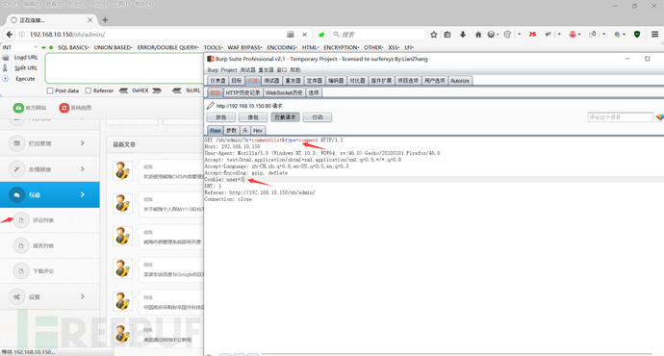Expand the 友情链接 sidebar section
Image resolution: width=664 pixels, height=356 pixels.
point(49,169)
